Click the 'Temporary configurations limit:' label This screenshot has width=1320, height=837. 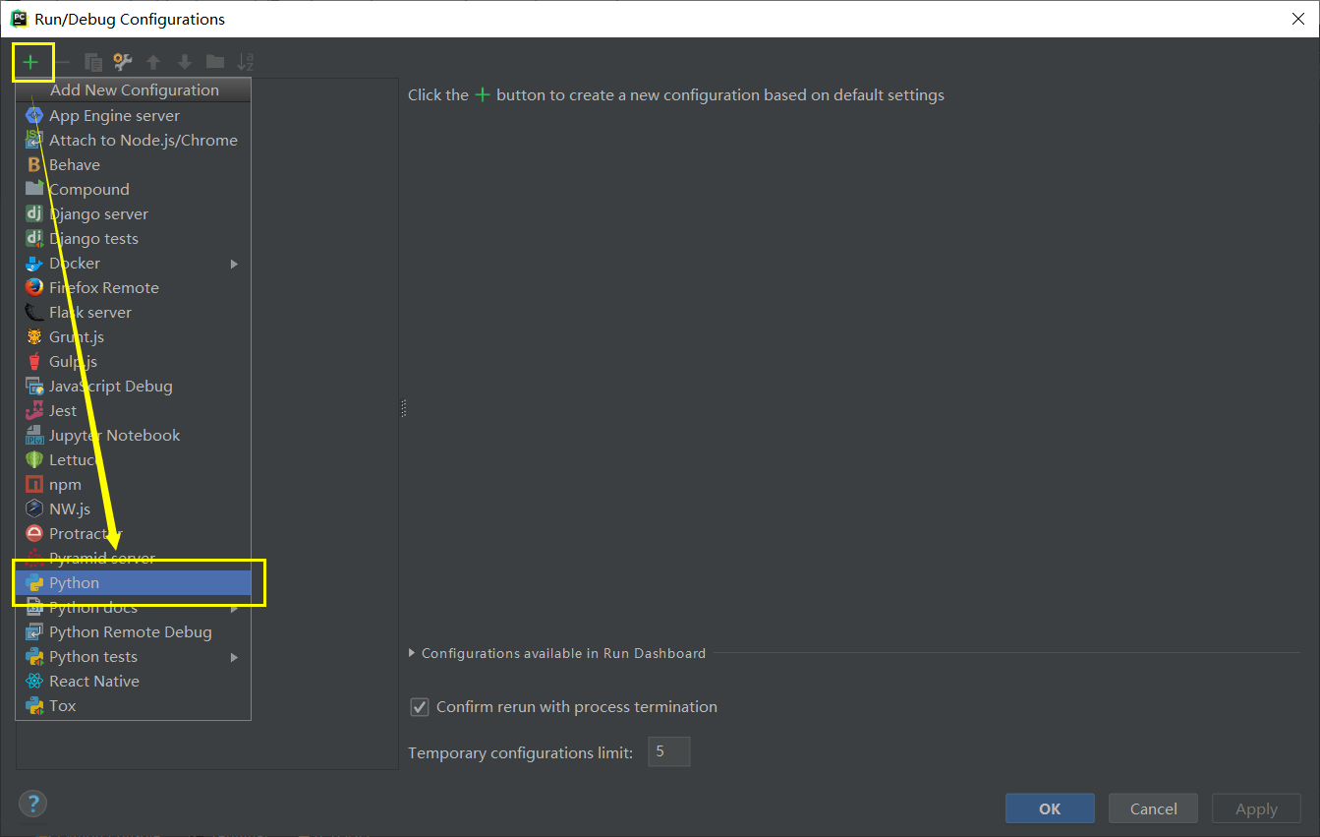click(520, 752)
